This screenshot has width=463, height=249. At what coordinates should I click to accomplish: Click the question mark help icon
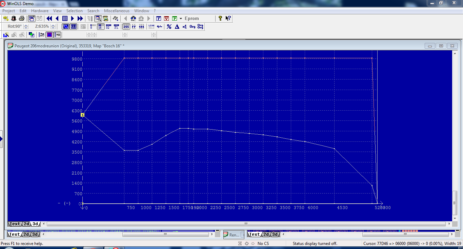(220, 19)
